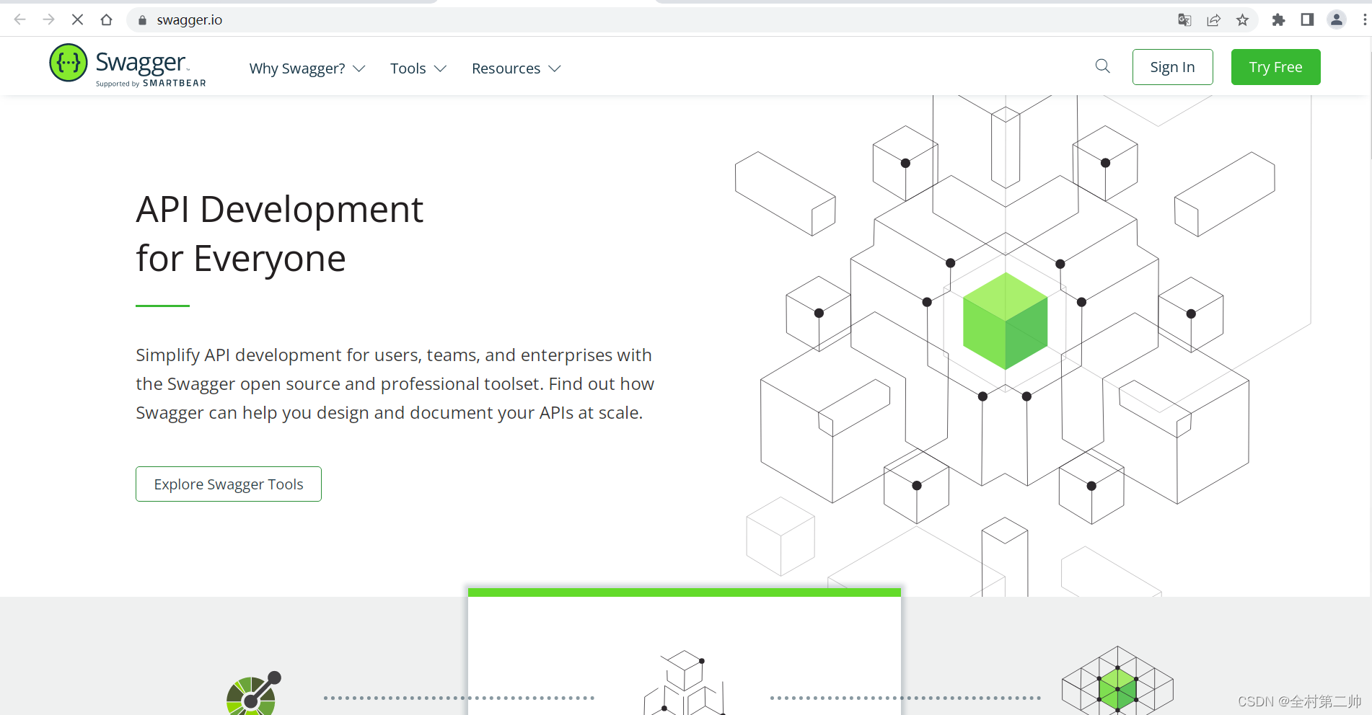Viewport: 1372px width, 715px height.
Task: Click the Swagger logo
Action: pyautogui.click(x=128, y=65)
